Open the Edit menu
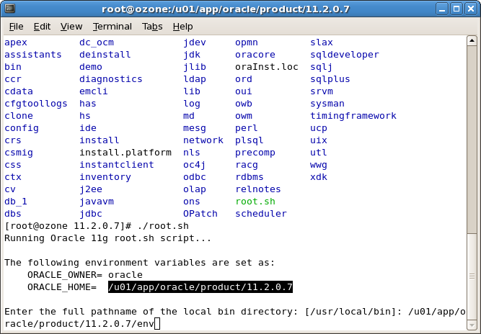The width and height of the screenshot is (481, 334). click(x=42, y=27)
